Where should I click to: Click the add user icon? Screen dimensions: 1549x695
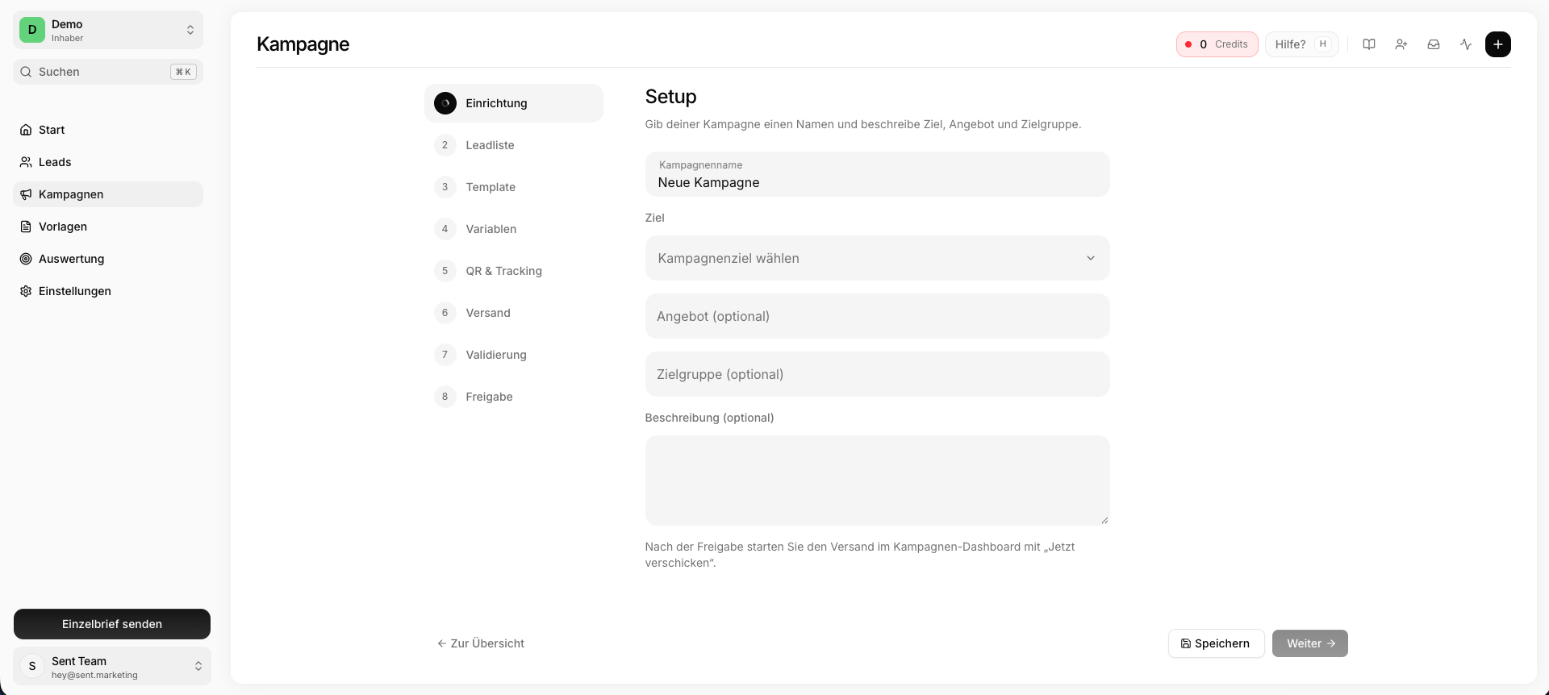tap(1401, 44)
